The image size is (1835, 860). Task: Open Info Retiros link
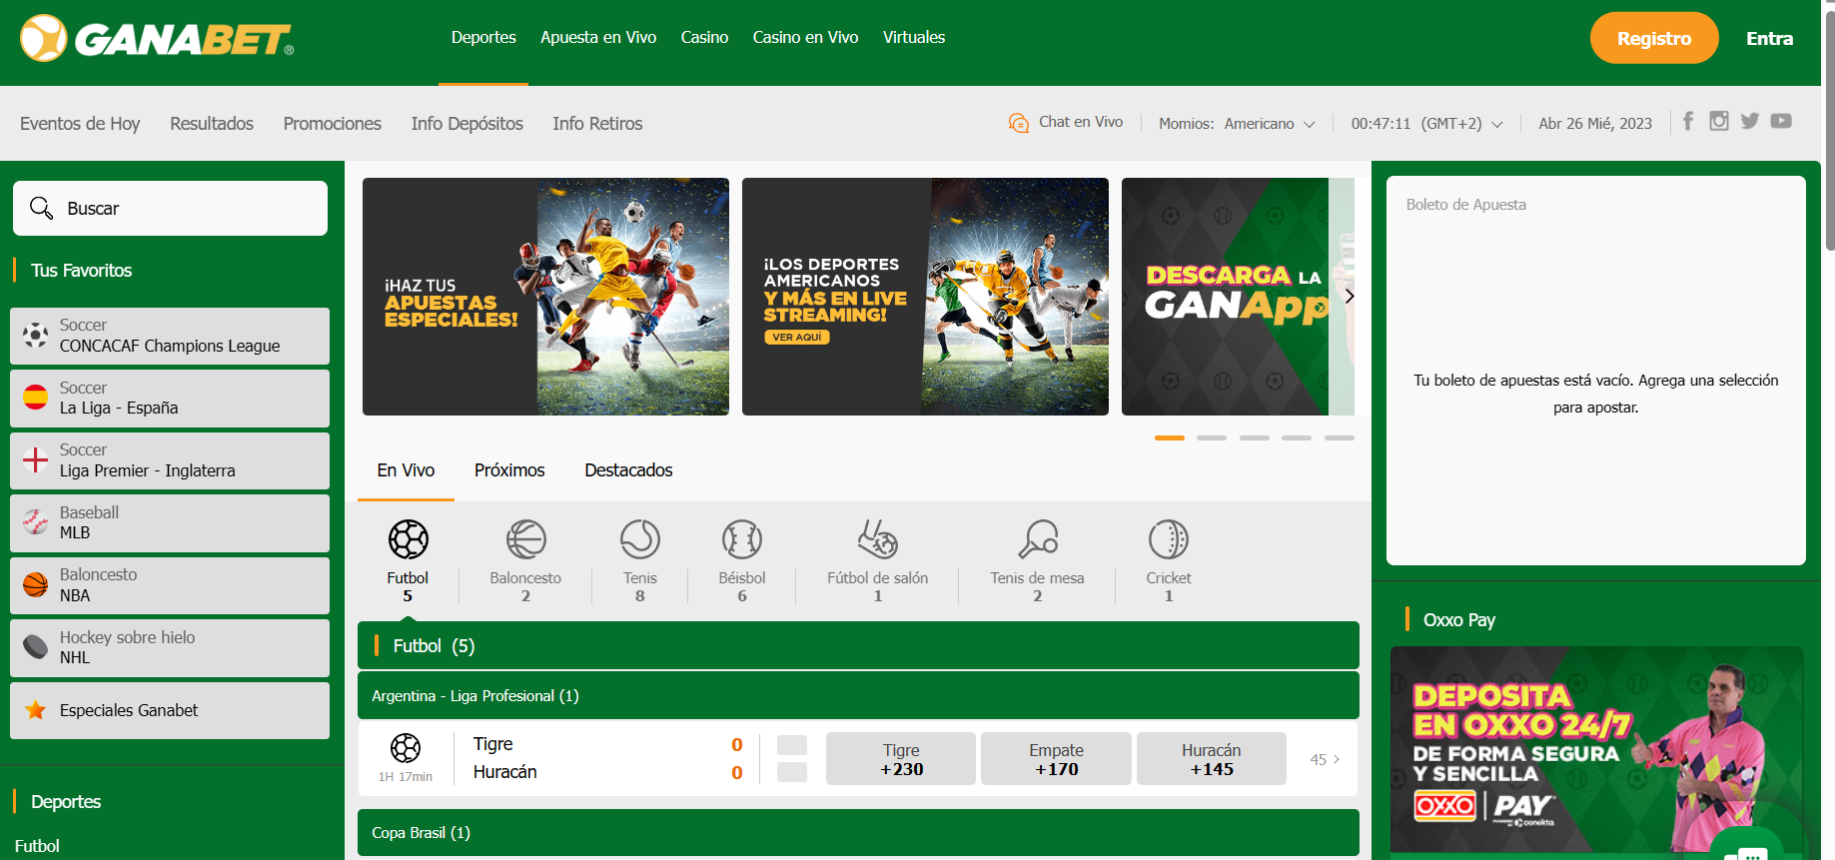pos(597,124)
